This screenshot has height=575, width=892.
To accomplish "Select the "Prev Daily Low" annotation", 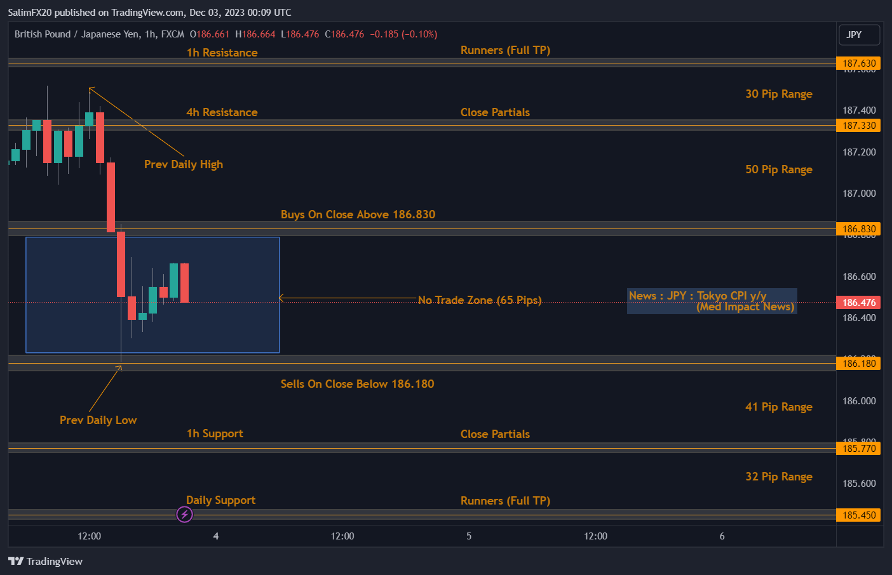I will (98, 420).
